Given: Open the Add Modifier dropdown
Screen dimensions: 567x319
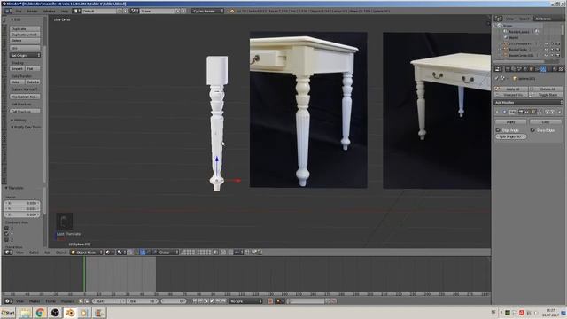Looking at the screenshot, I should [528, 103].
